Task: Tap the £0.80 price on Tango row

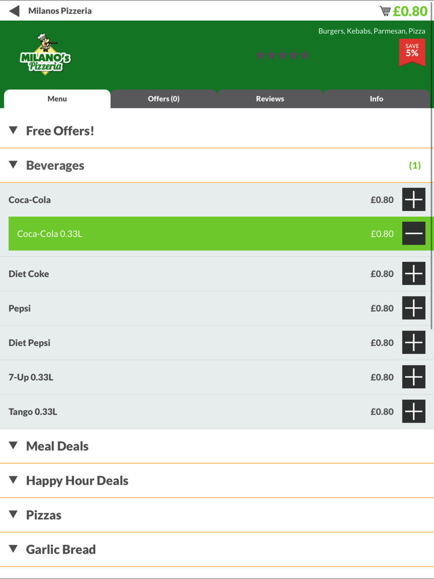Action: pos(382,411)
